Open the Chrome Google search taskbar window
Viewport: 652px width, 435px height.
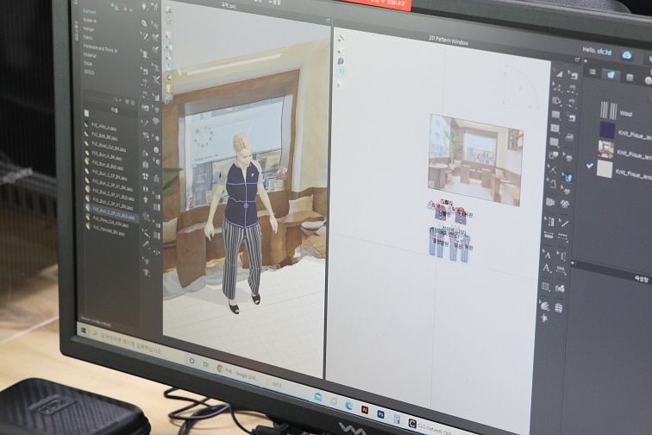pos(238,374)
